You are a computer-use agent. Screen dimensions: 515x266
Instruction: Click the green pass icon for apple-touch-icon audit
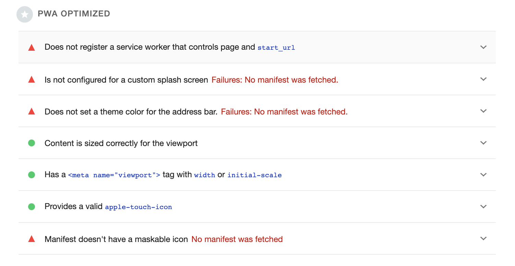tap(31, 206)
